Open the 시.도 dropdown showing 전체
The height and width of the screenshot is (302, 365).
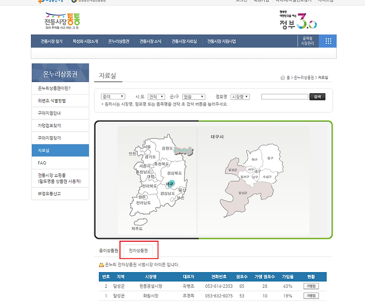click(156, 97)
